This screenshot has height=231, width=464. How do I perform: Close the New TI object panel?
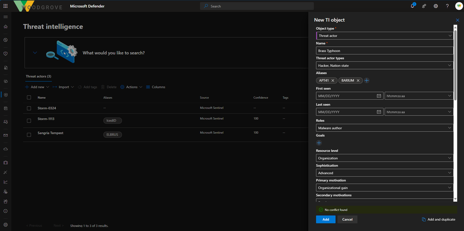pyautogui.click(x=457, y=20)
